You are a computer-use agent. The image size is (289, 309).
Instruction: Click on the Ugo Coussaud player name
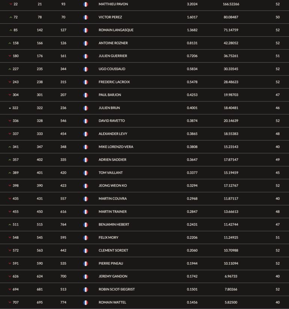click(x=112, y=69)
